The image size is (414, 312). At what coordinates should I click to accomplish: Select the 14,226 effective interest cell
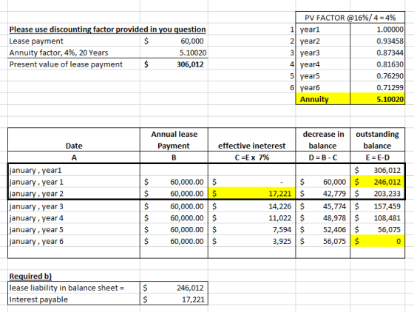[252, 206]
